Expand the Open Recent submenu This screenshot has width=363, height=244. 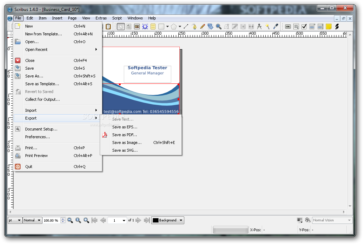58,50
